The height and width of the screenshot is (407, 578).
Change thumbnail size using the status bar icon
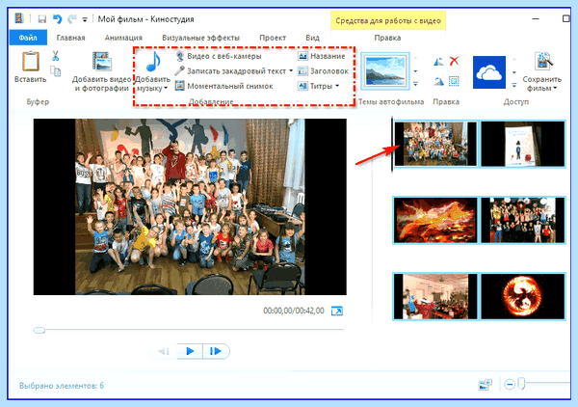coord(486,385)
